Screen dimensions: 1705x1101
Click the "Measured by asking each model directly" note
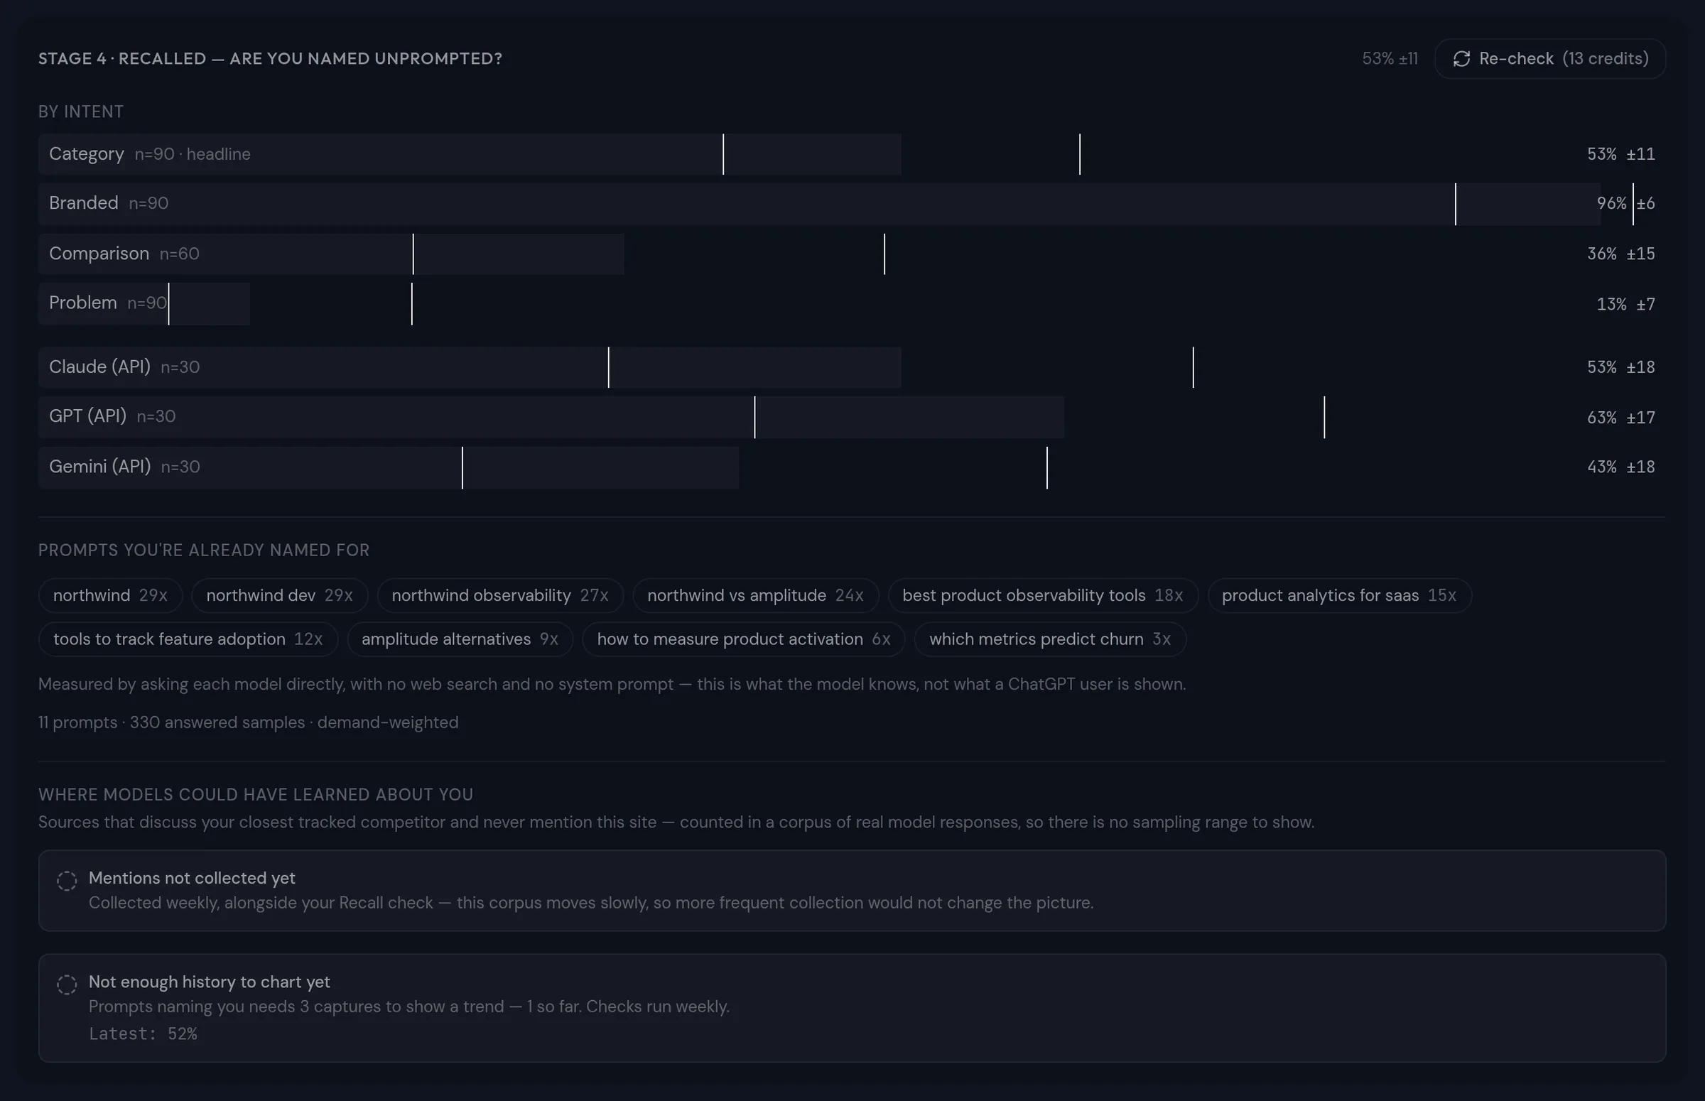pos(612,684)
